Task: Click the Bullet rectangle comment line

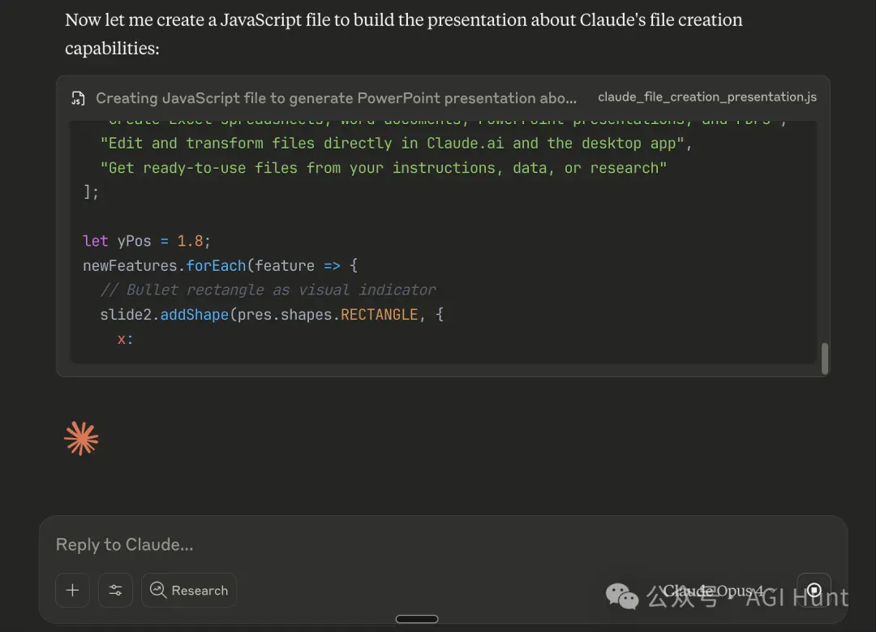Action: 268,290
